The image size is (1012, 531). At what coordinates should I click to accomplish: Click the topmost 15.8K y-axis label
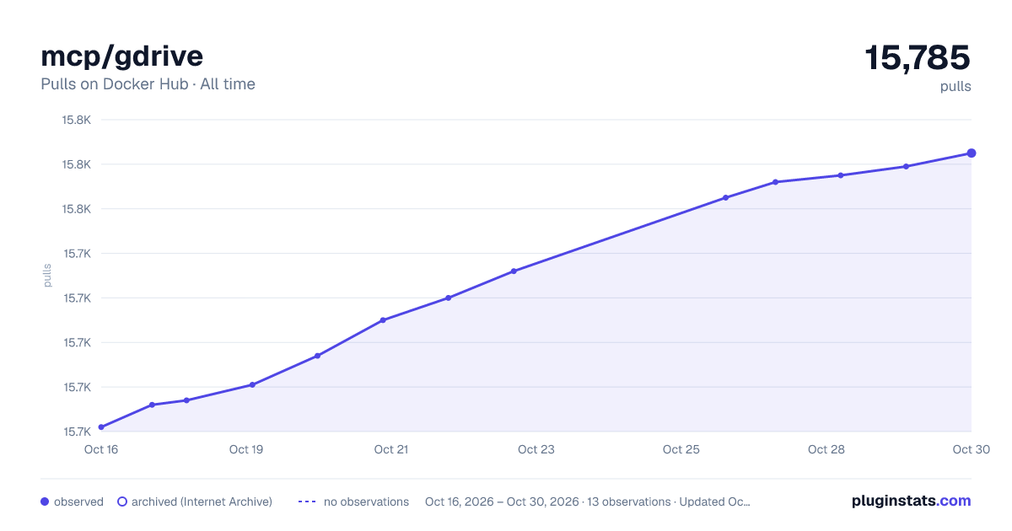click(x=76, y=120)
